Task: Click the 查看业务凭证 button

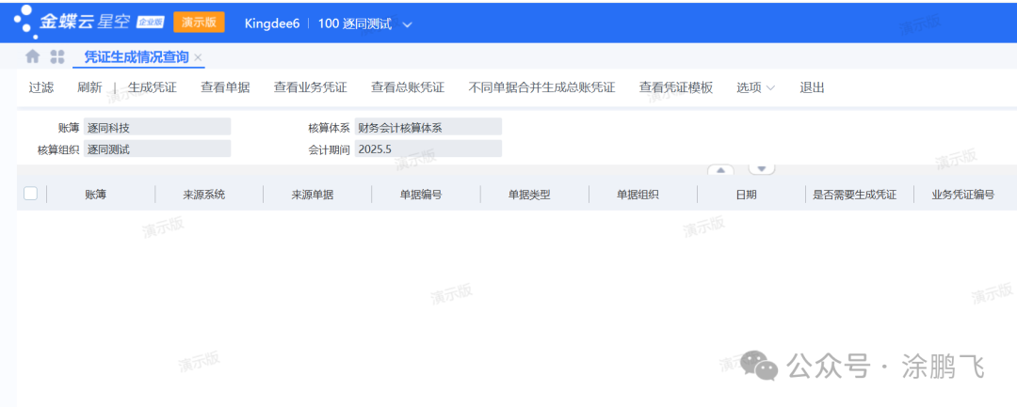Action: 310,87
